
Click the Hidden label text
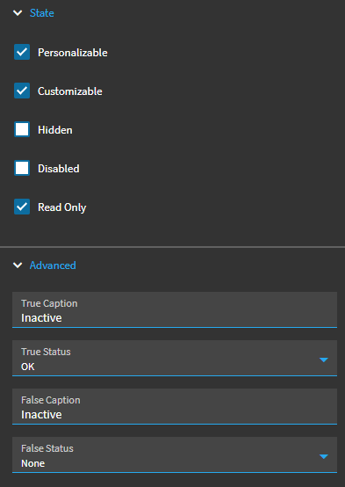click(x=55, y=130)
